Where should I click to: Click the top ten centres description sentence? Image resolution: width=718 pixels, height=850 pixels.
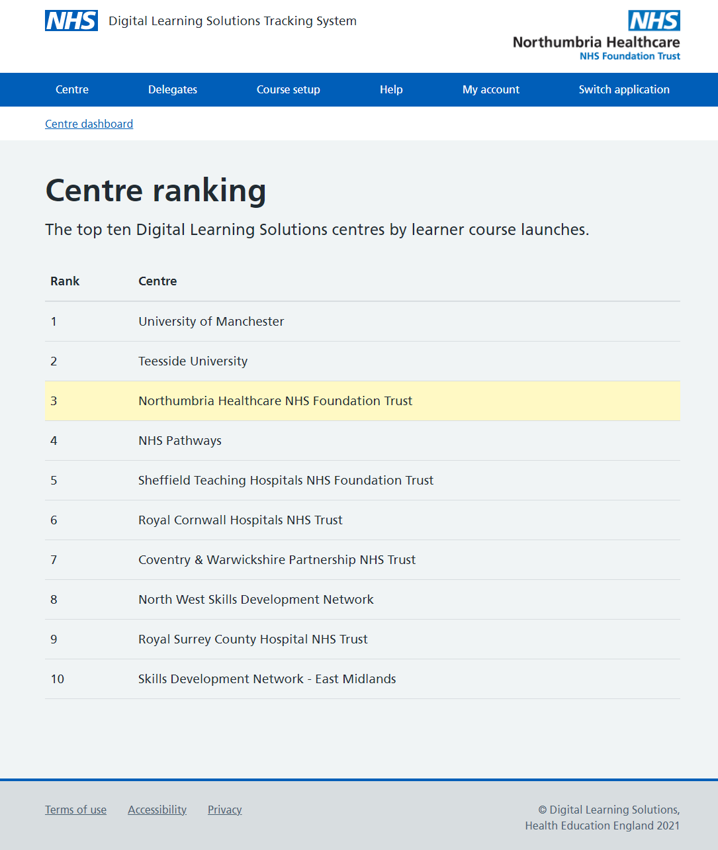tap(317, 230)
